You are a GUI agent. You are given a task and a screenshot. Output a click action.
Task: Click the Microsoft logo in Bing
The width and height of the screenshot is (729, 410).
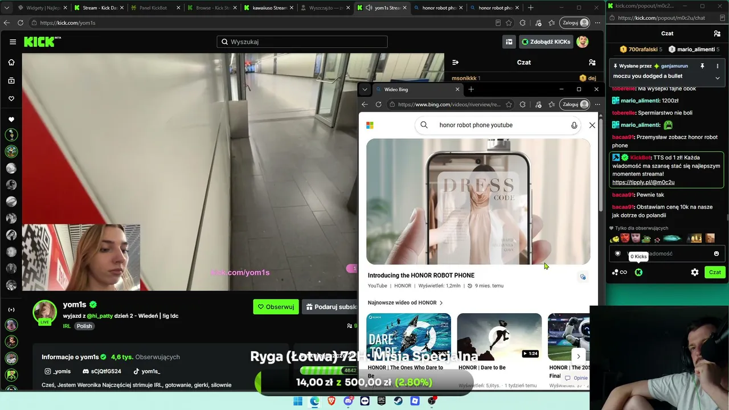[x=370, y=125]
